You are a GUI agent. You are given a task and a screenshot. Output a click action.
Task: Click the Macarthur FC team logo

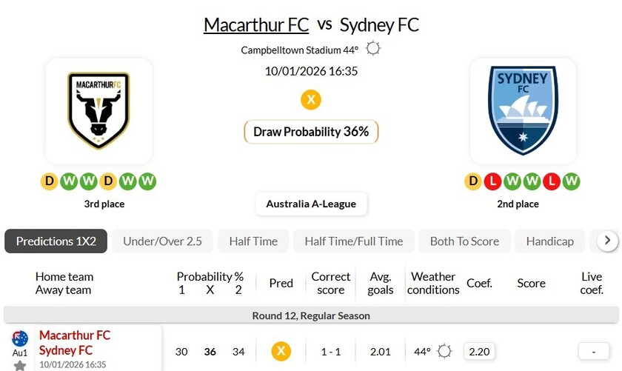[98, 110]
